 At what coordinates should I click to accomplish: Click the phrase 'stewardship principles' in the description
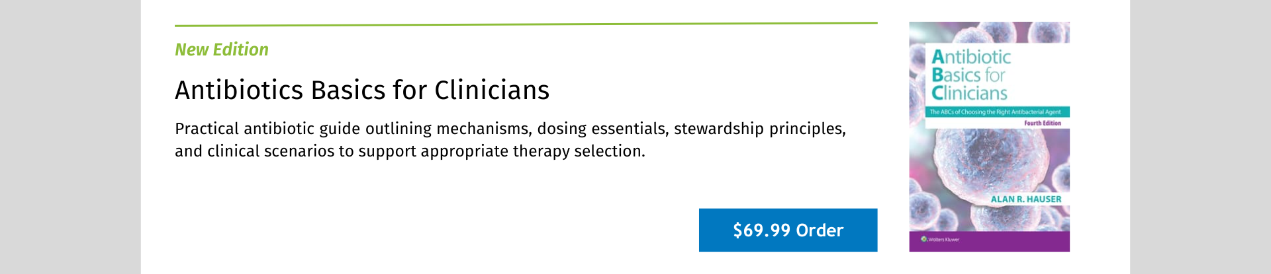coord(760,129)
